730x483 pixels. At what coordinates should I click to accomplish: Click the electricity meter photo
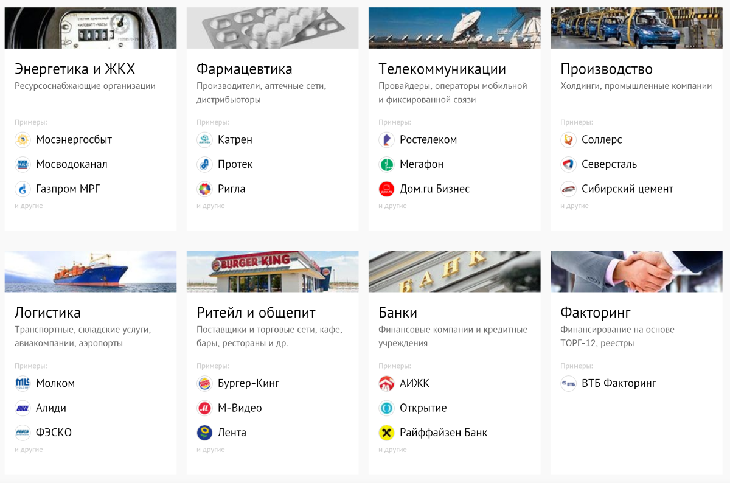(x=91, y=28)
